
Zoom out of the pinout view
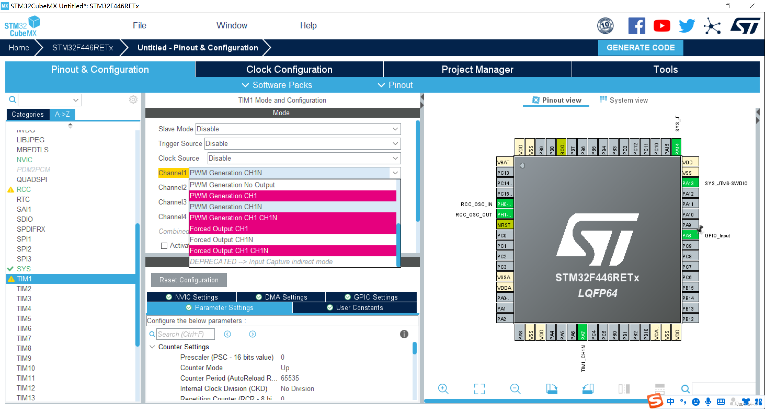tap(515, 389)
